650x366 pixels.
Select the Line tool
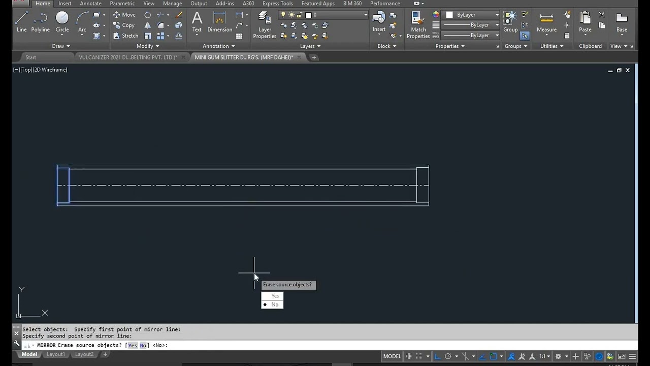21,22
